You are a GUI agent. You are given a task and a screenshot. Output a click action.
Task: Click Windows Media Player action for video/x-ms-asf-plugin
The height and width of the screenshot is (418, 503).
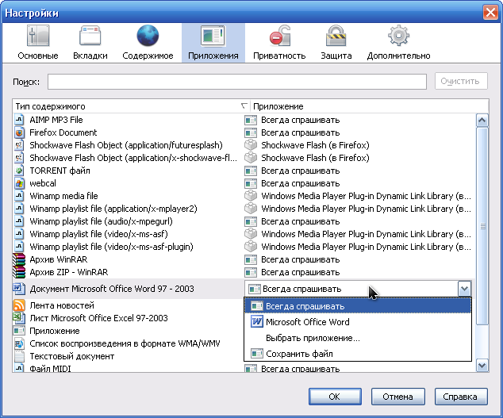[x=366, y=247]
